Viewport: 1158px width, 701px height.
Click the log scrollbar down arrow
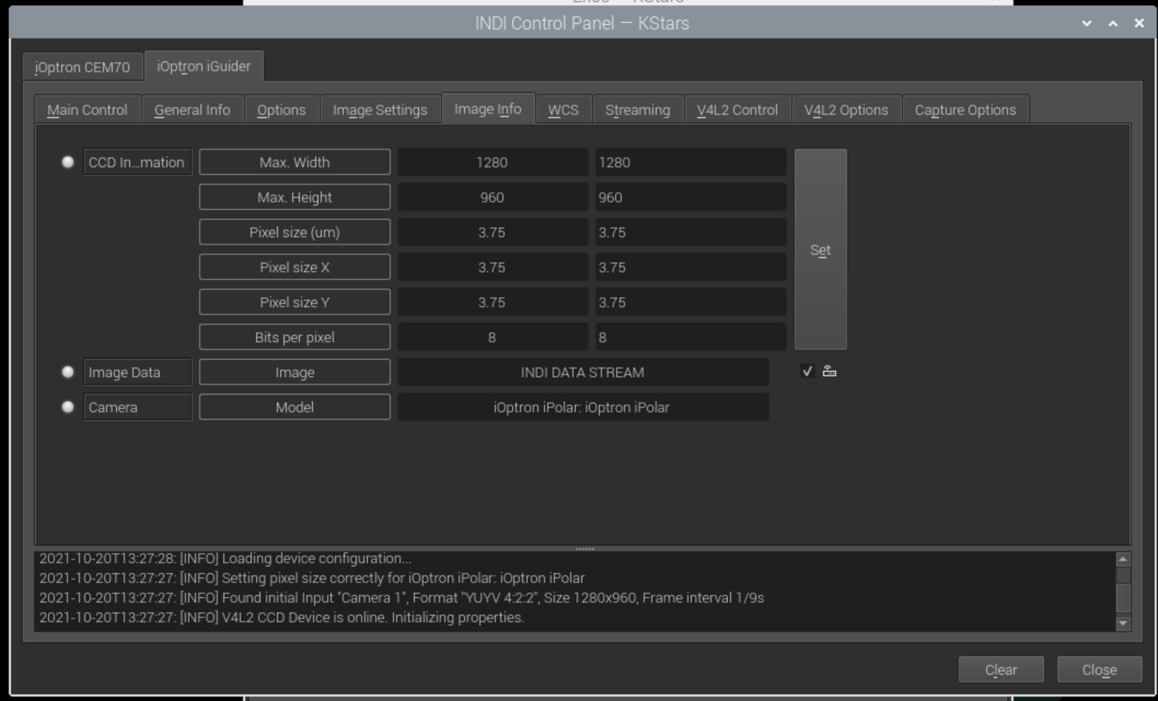coord(1123,623)
